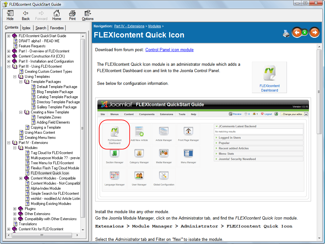The height and width of the screenshot is (244, 325).
Task: Open Simple Search for FLEXIcontent topic
Action: pyautogui.click(x=55, y=193)
